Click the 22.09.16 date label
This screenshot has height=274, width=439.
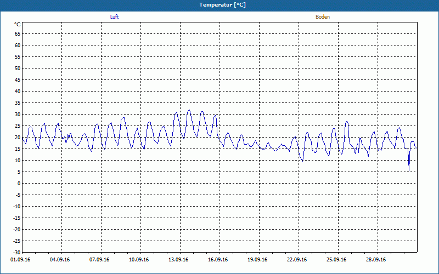click(x=297, y=260)
